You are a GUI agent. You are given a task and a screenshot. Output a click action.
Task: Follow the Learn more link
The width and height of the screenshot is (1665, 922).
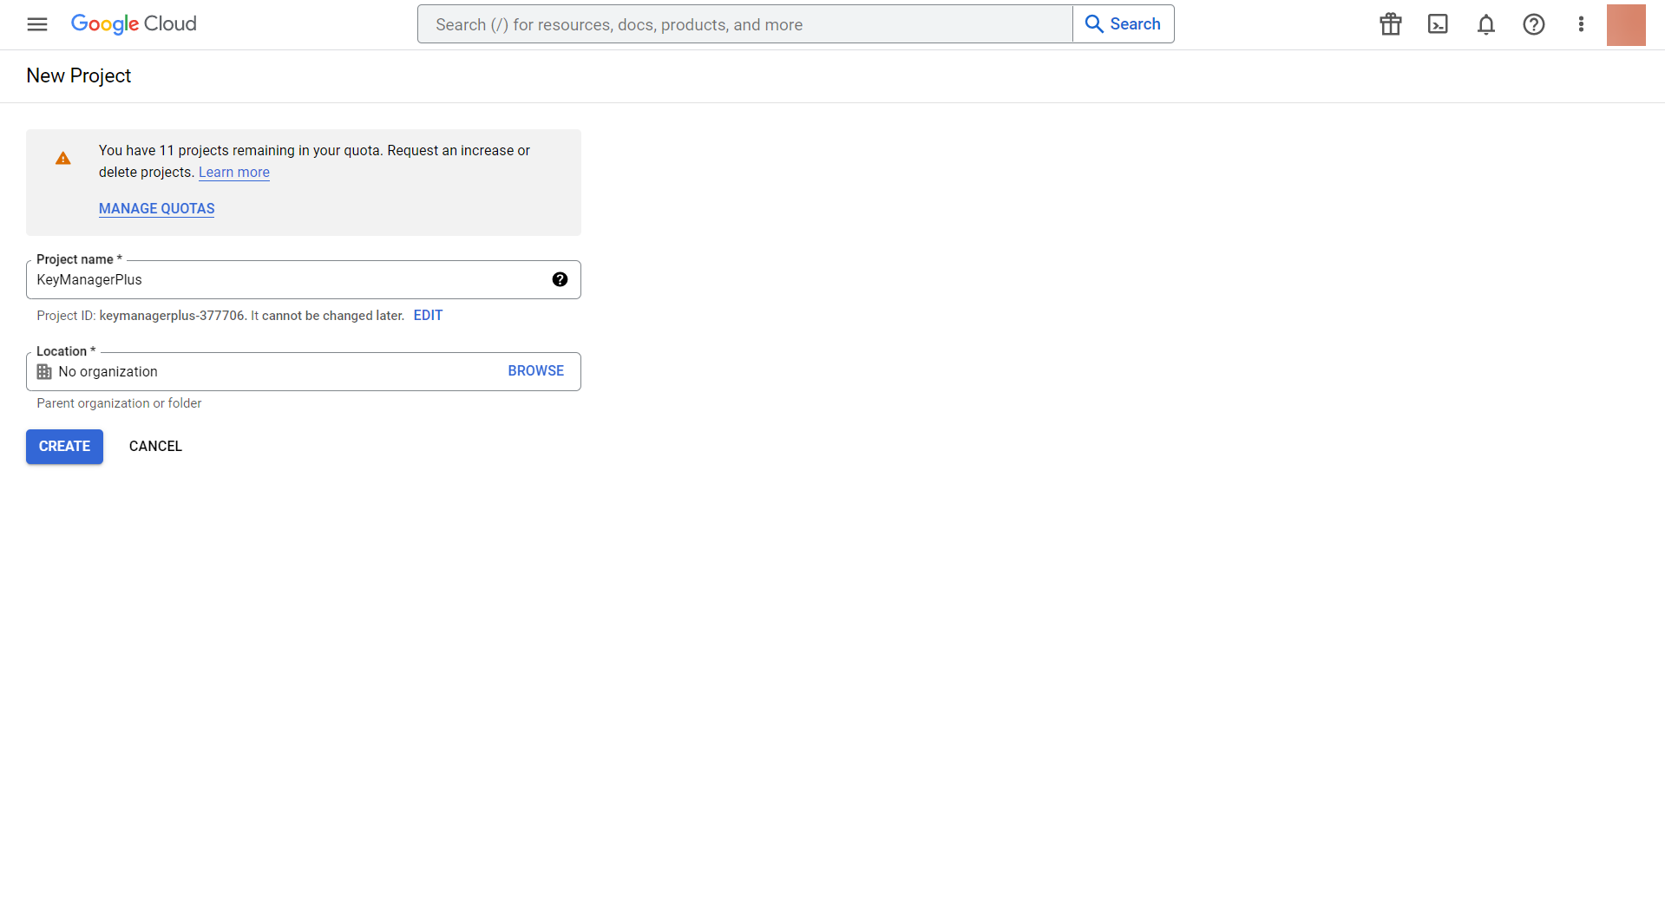tap(233, 172)
